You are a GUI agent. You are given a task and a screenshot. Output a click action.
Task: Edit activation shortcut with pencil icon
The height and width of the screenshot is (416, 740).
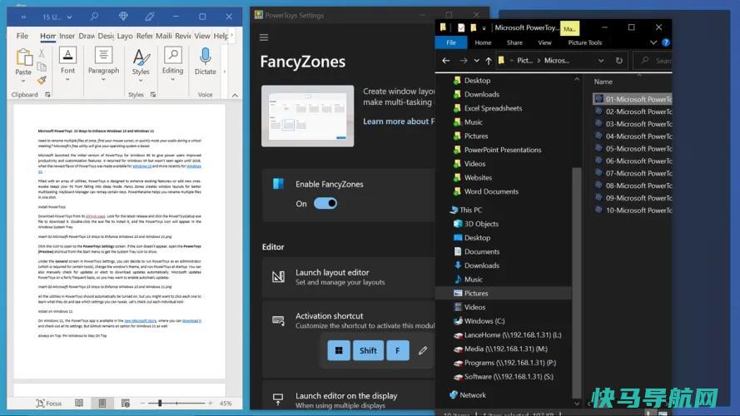[x=423, y=350]
